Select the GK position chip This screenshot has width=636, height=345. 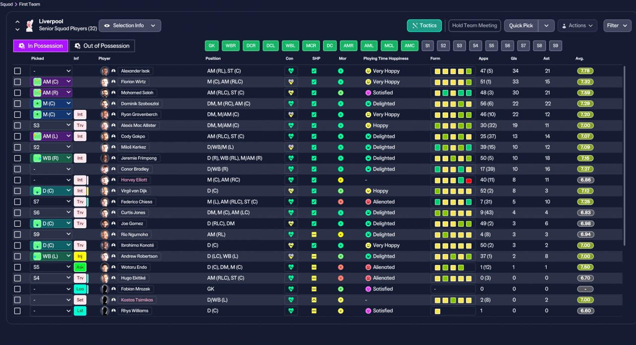click(x=212, y=46)
